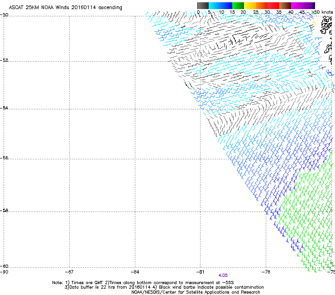The width and height of the screenshot is (335, 295).
Task: Click the dark purple 45-50 knots legend segment
Action: pyautogui.click(x=309, y=5)
